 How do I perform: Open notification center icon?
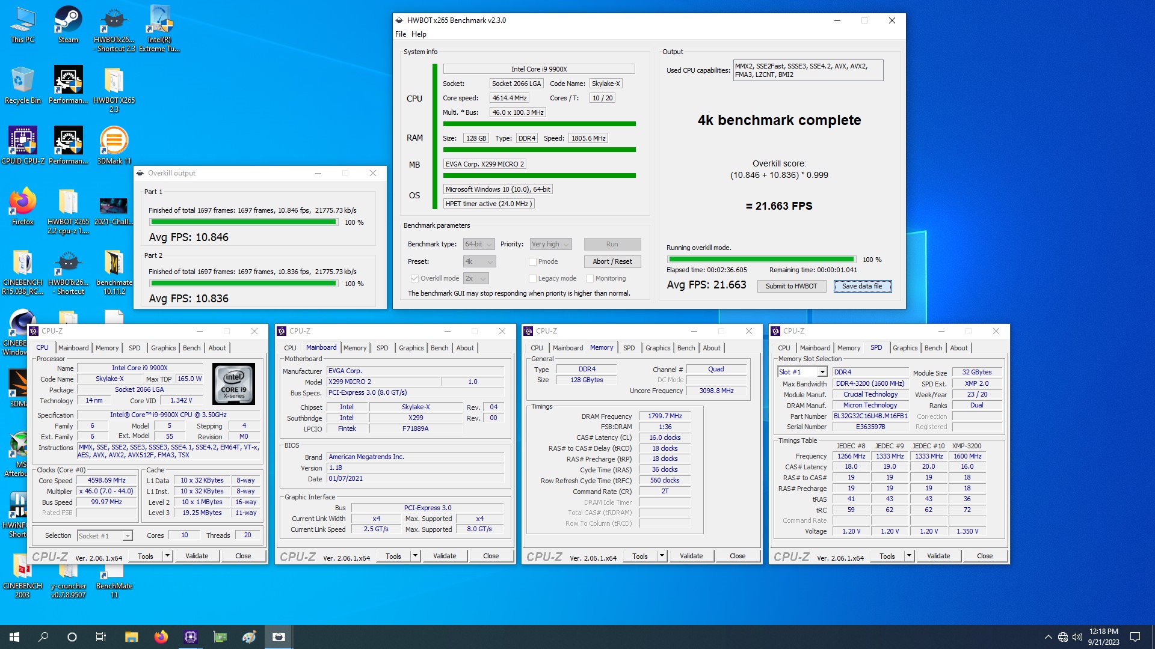tap(1135, 637)
